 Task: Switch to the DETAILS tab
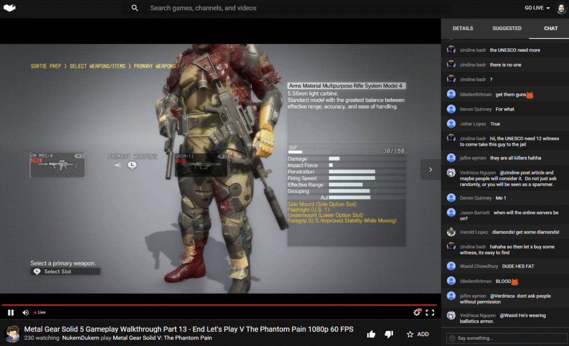463,28
